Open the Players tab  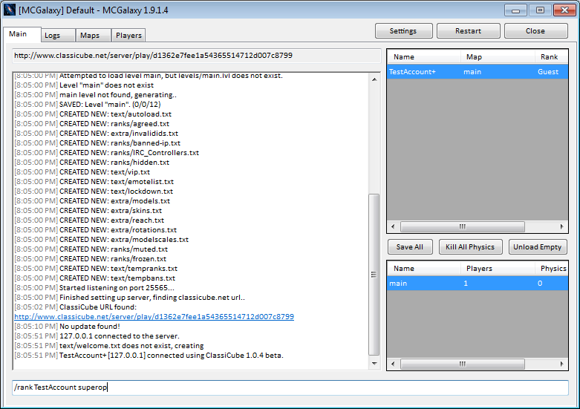click(128, 36)
